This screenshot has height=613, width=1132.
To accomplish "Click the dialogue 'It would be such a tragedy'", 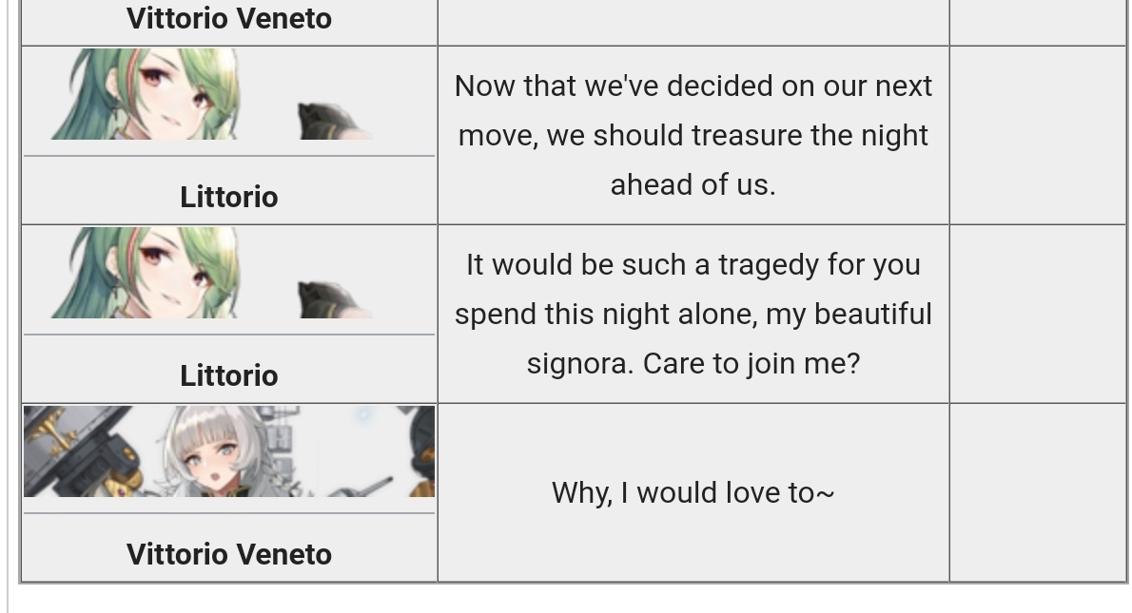I will click(x=693, y=314).
